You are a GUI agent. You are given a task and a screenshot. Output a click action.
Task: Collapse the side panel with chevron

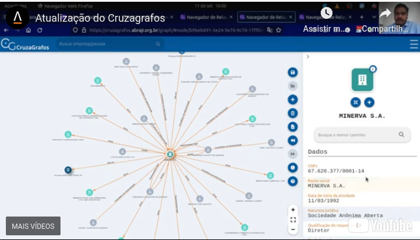pyautogui.click(x=308, y=56)
